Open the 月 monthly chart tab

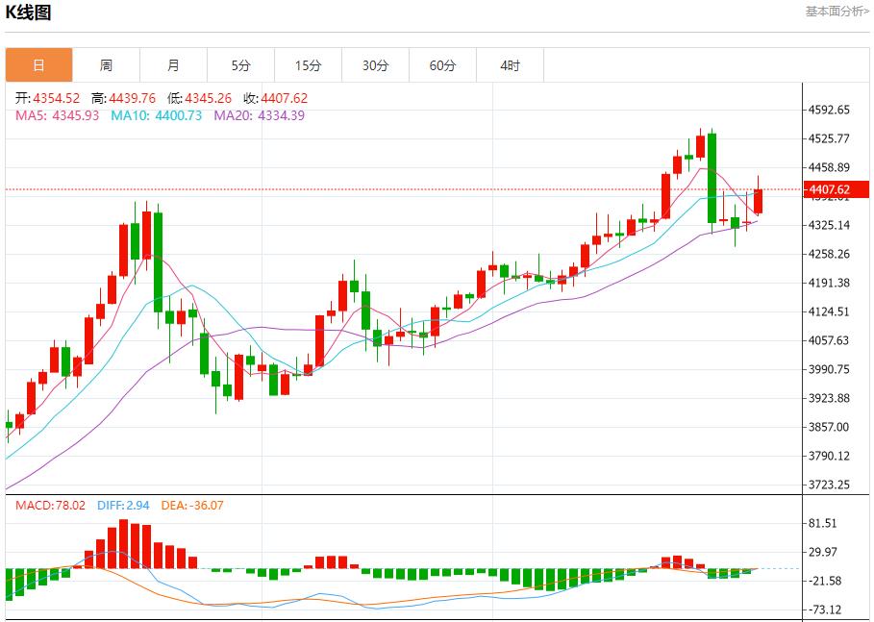click(x=173, y=65)
